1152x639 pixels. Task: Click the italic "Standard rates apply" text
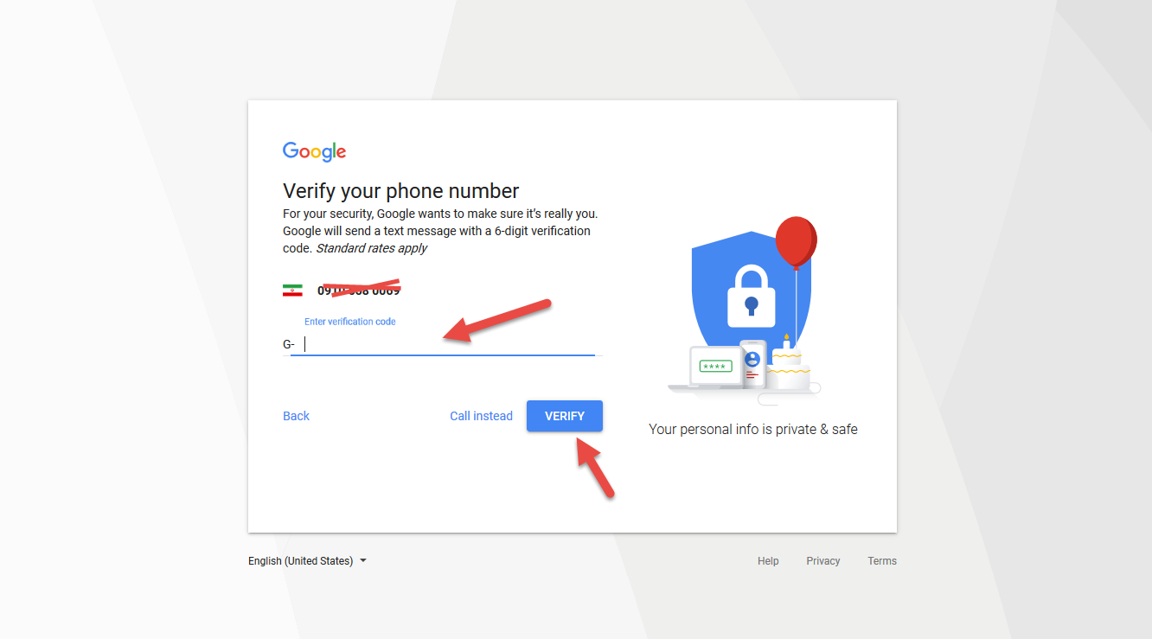372,248
